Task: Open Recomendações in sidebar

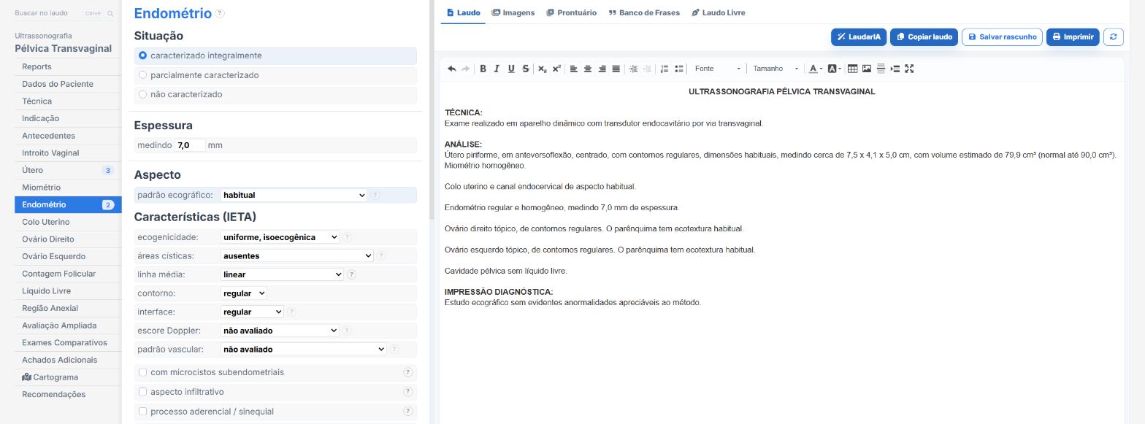Action: point(68,394)
